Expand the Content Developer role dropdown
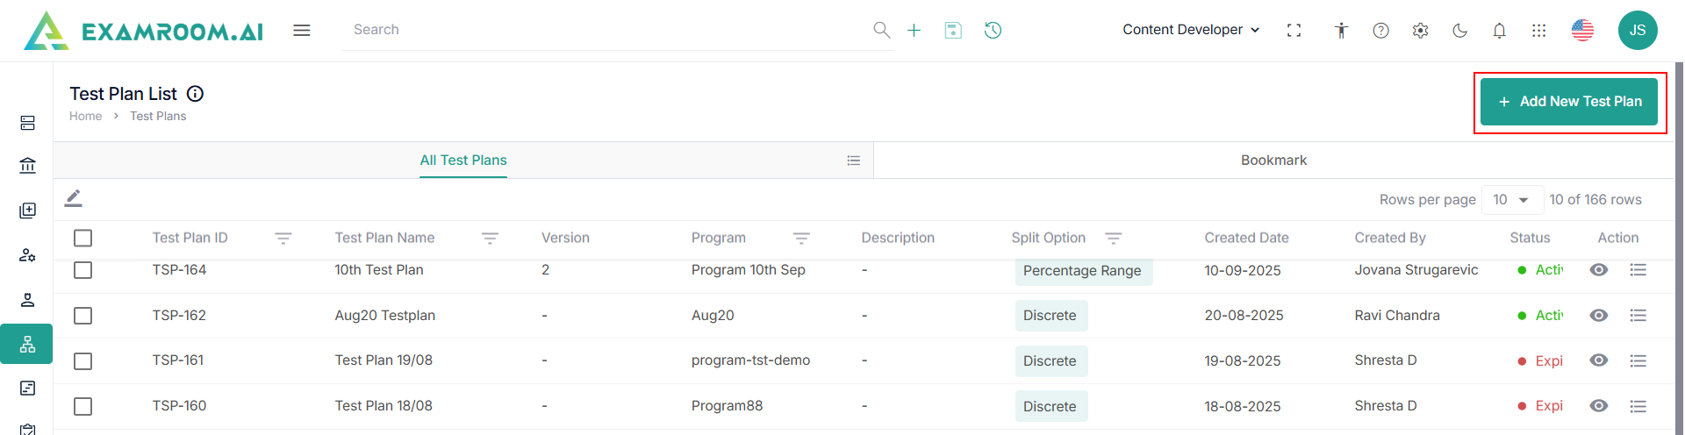The image size is (1685, 435). [1191, 30]
